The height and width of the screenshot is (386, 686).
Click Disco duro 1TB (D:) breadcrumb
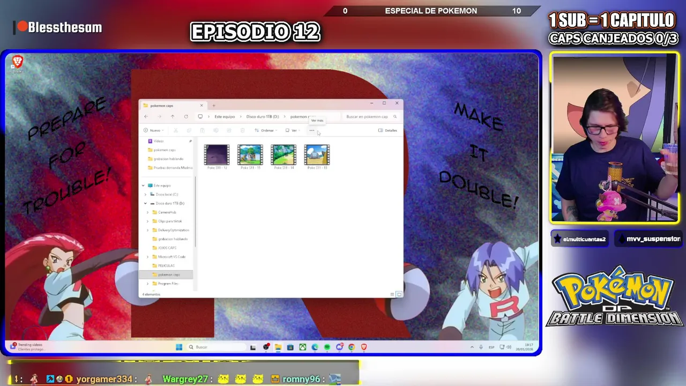[263, 116]
